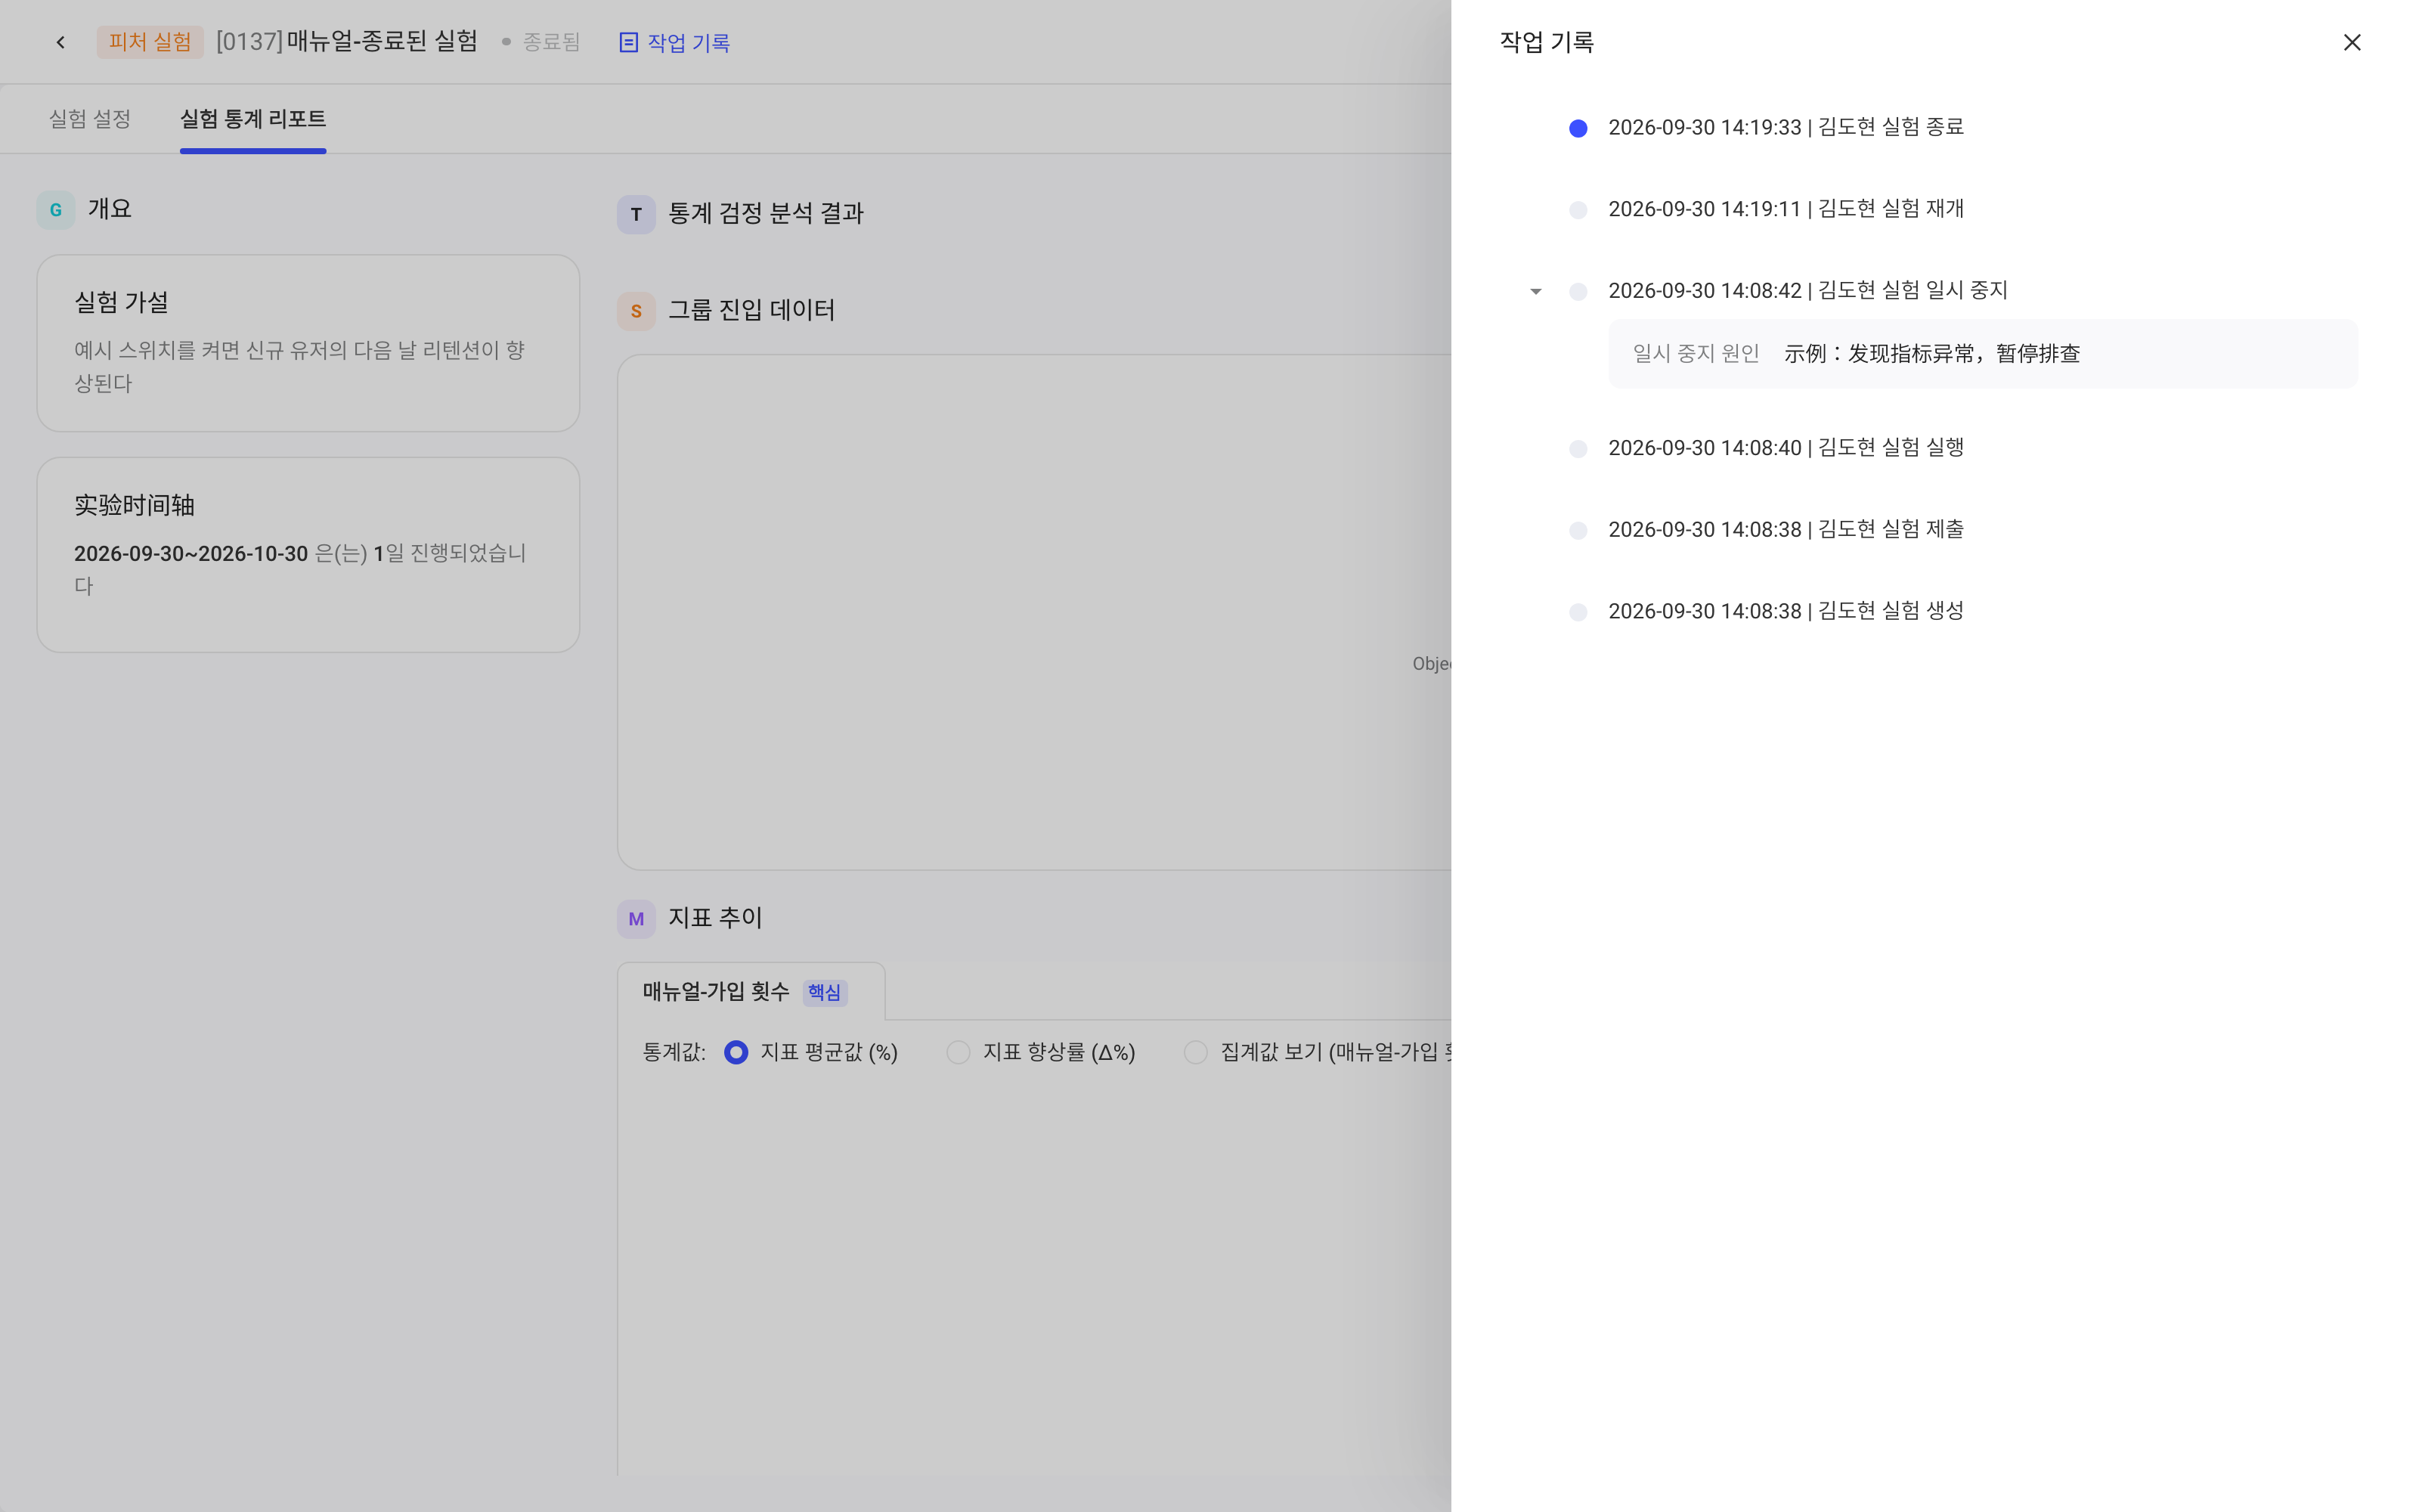
Task: Choose 지표 향상률 (Δ%) radio option
Action: pos(958,1052)
